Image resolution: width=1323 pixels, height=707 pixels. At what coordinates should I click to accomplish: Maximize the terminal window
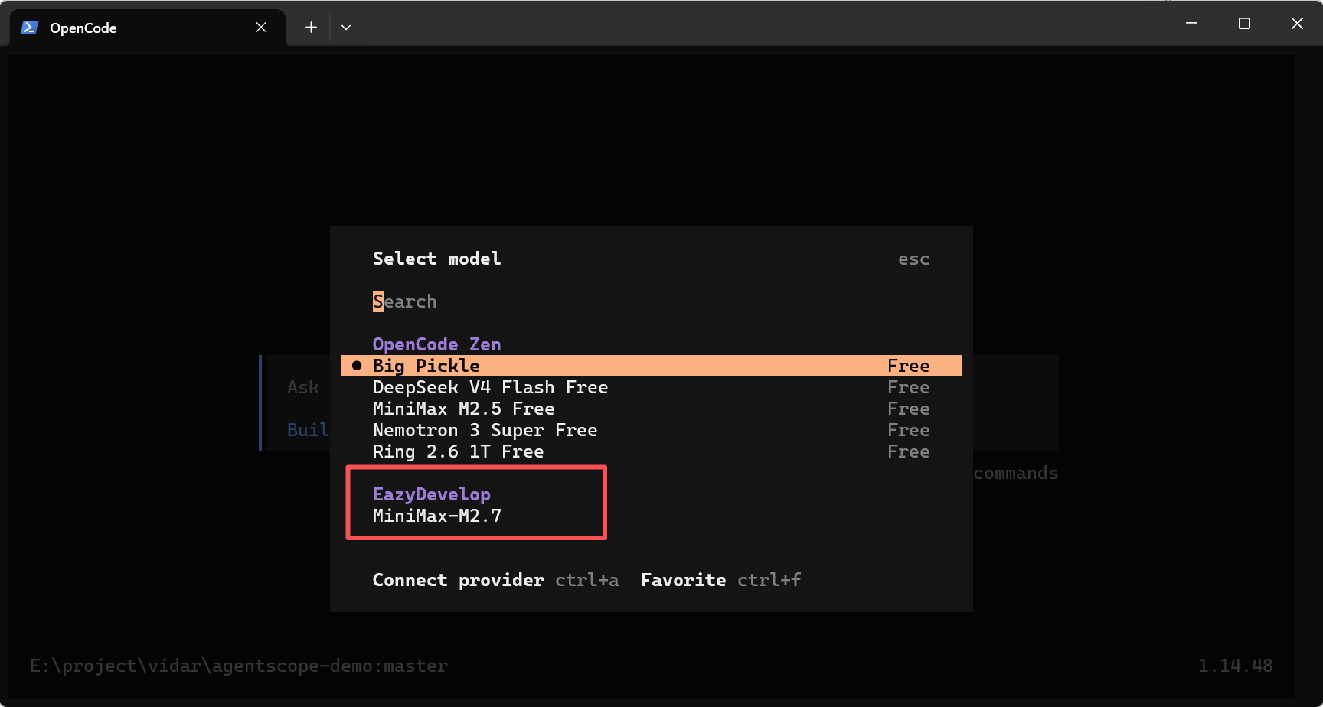tap(1244, 24)
